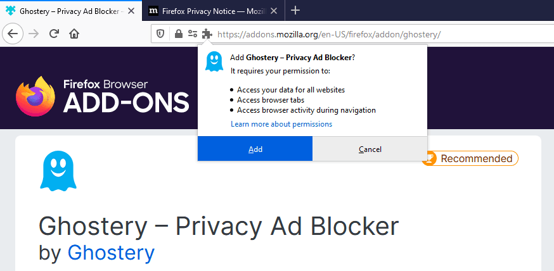
Task: Open a new tab with plus button
Action: tap(295, 10)
